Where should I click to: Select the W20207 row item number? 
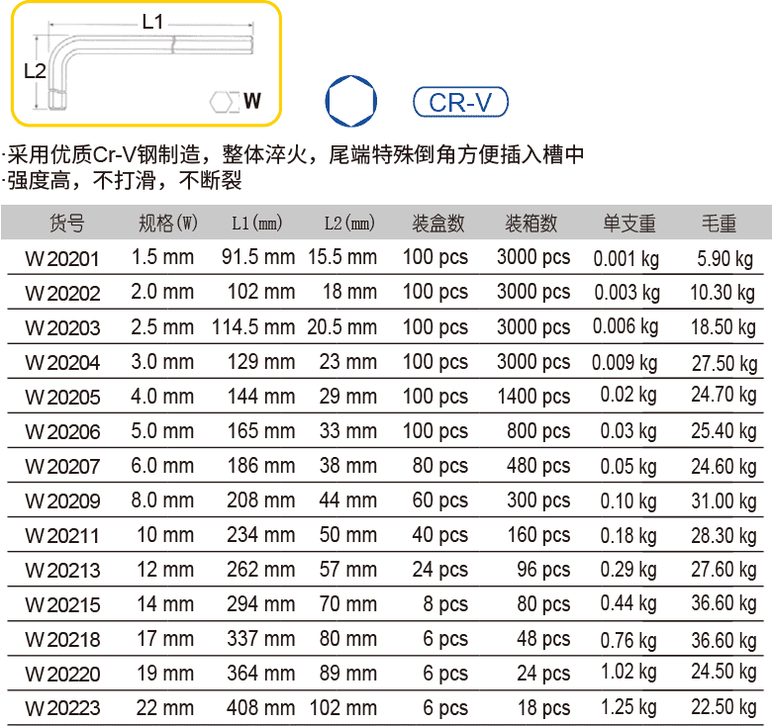coord(62,467)
